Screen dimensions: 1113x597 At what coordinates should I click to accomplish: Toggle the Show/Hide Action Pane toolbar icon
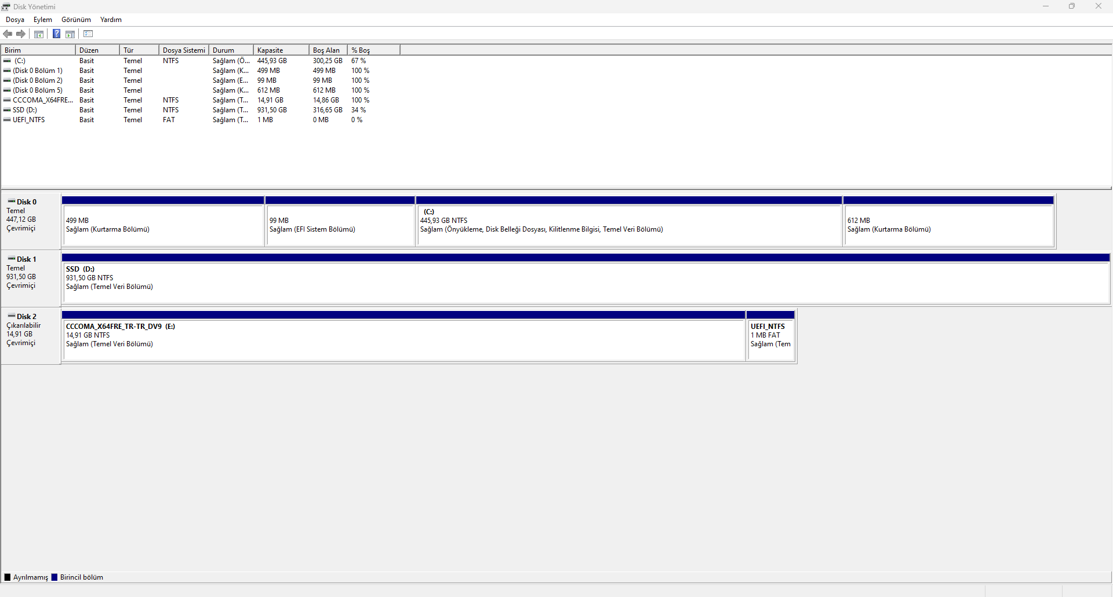coord(70,34)
